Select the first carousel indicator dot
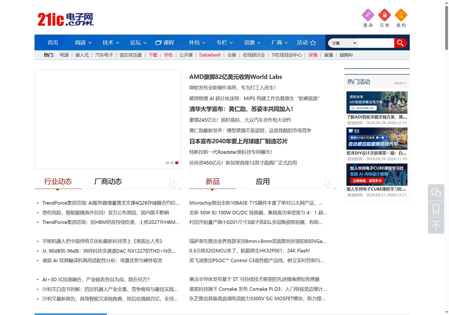Image resolution: width=449 pixels, height=315 pixels. point(167,163)
